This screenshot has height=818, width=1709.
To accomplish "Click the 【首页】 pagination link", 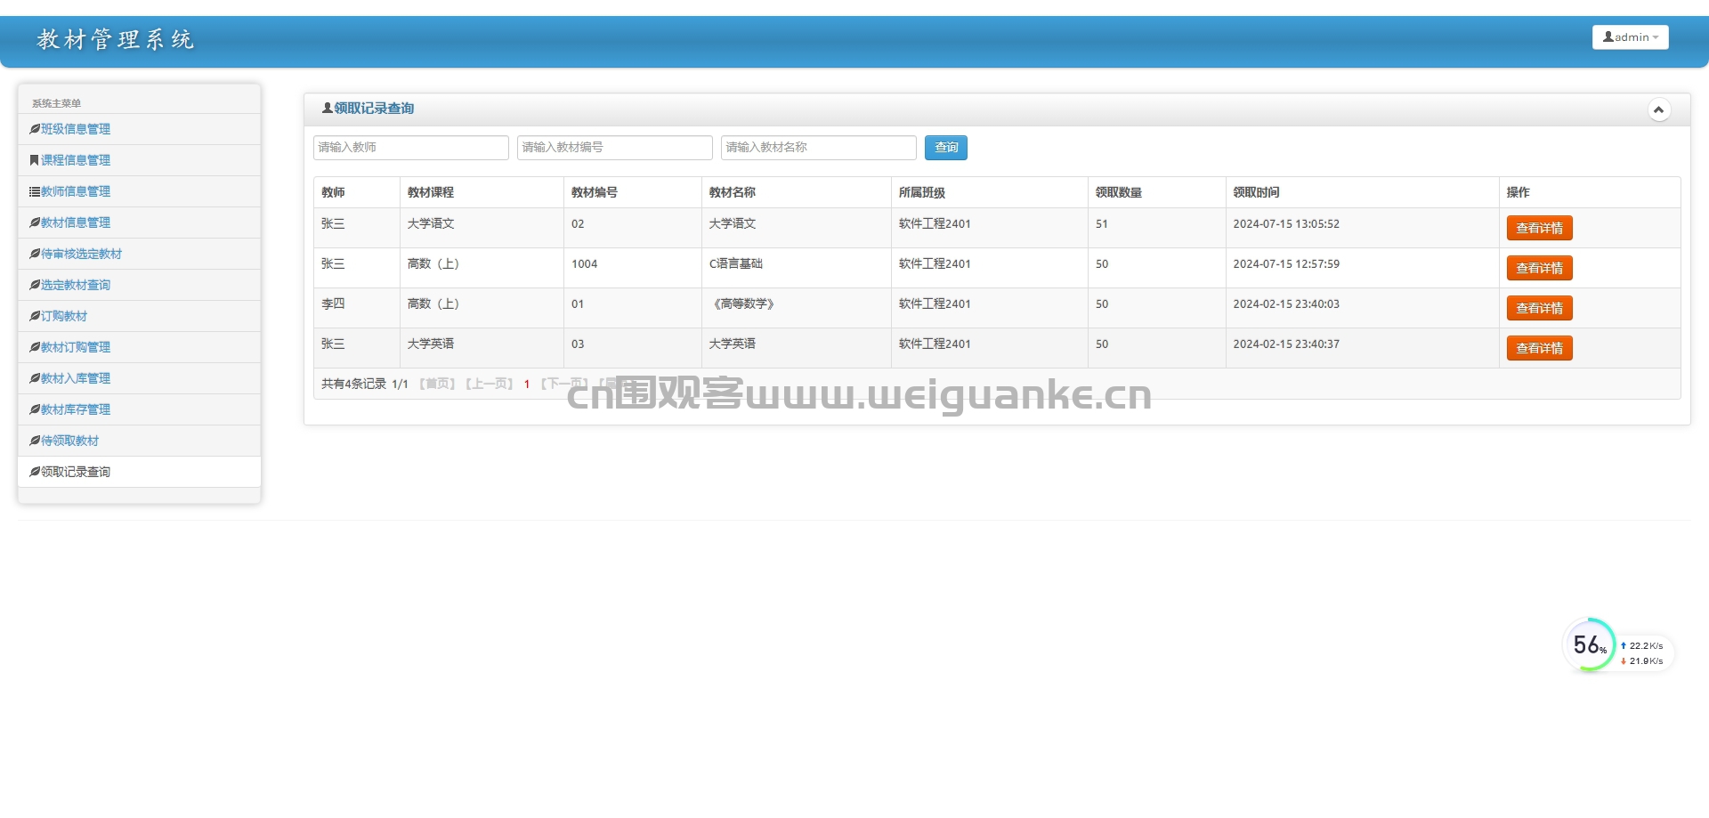I will click(437, 385).
